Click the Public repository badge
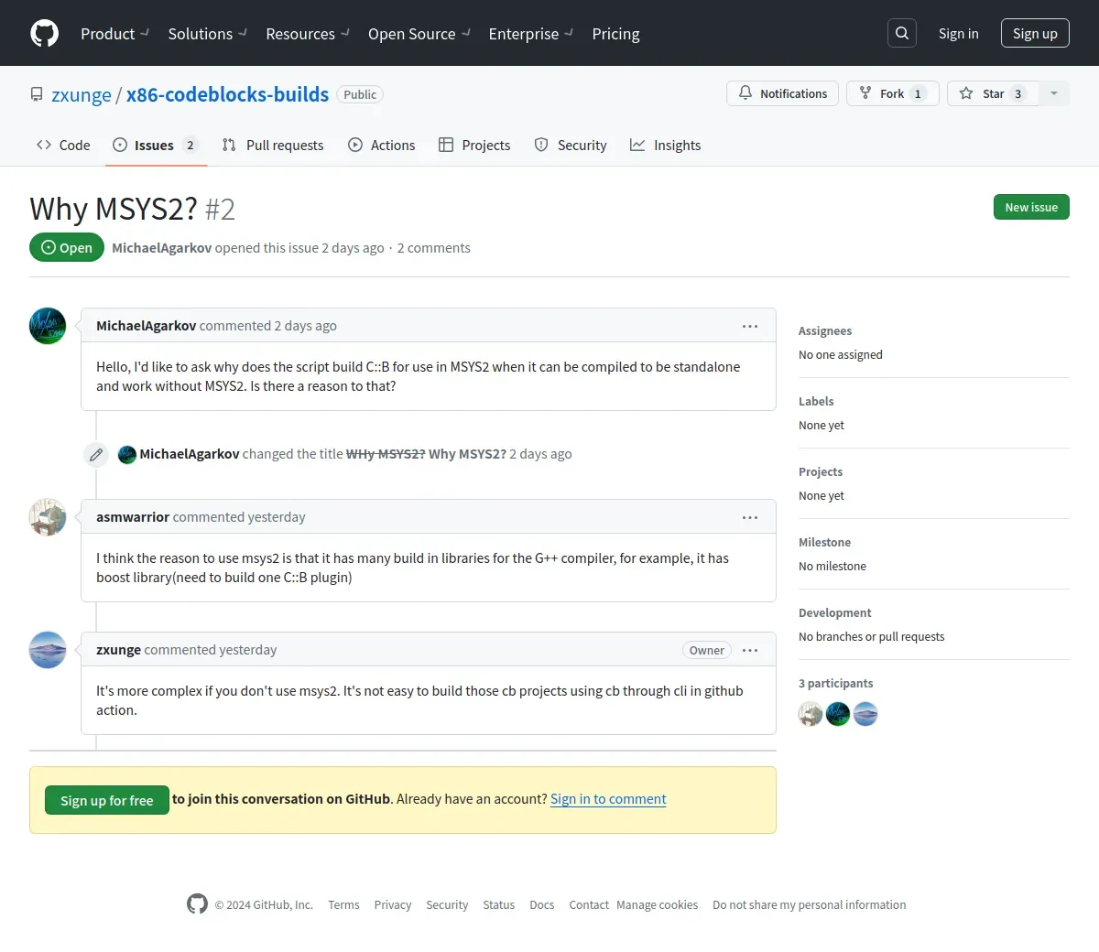 [x=360, y=94]
